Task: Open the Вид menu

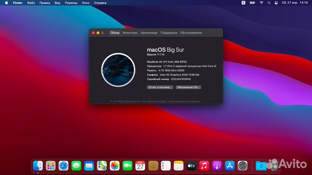Action: tap(57, 3)
